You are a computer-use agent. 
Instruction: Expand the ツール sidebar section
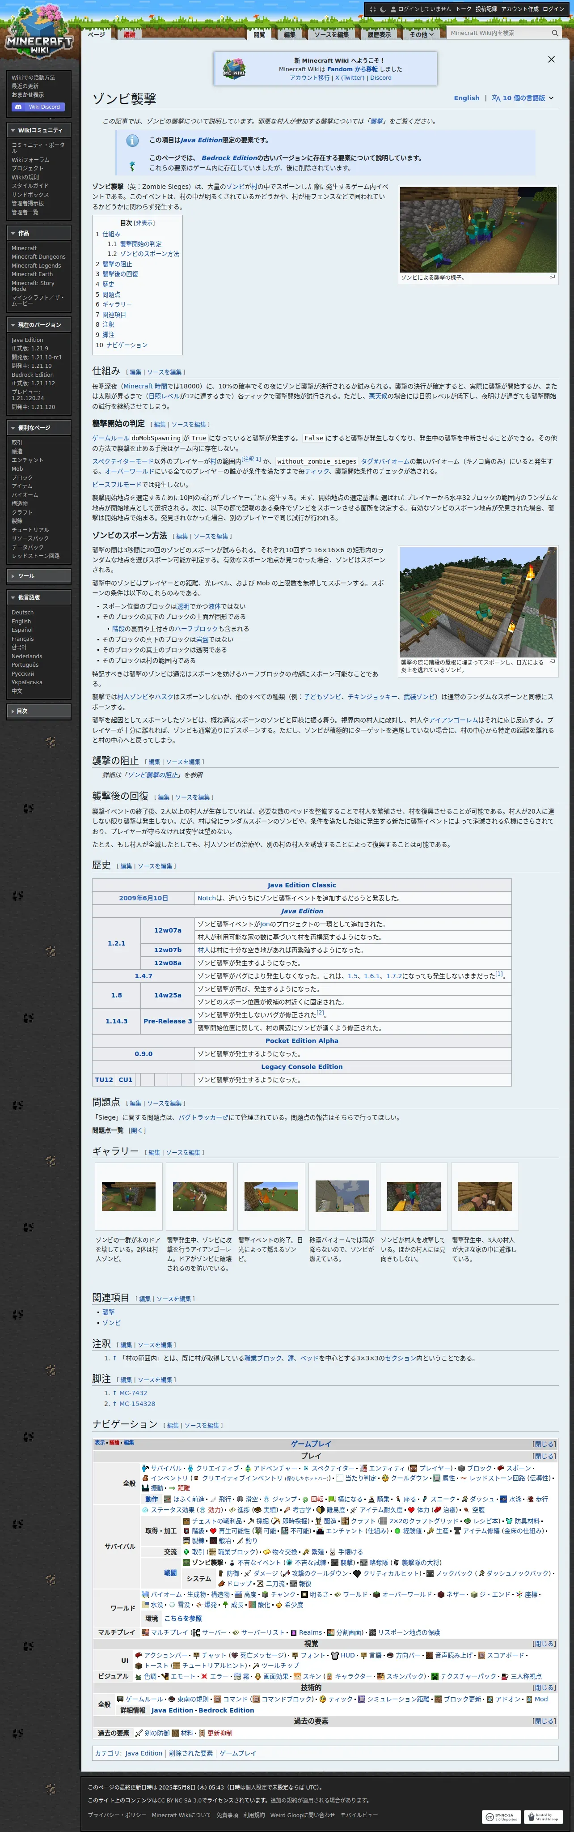[39, 576]
